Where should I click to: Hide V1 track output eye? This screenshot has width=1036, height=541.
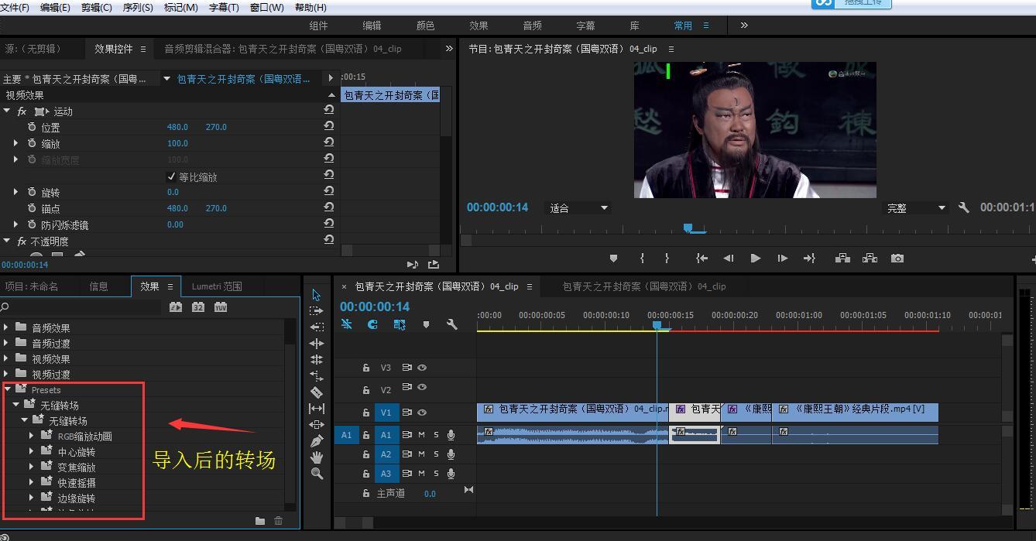(x=422, y=413)
